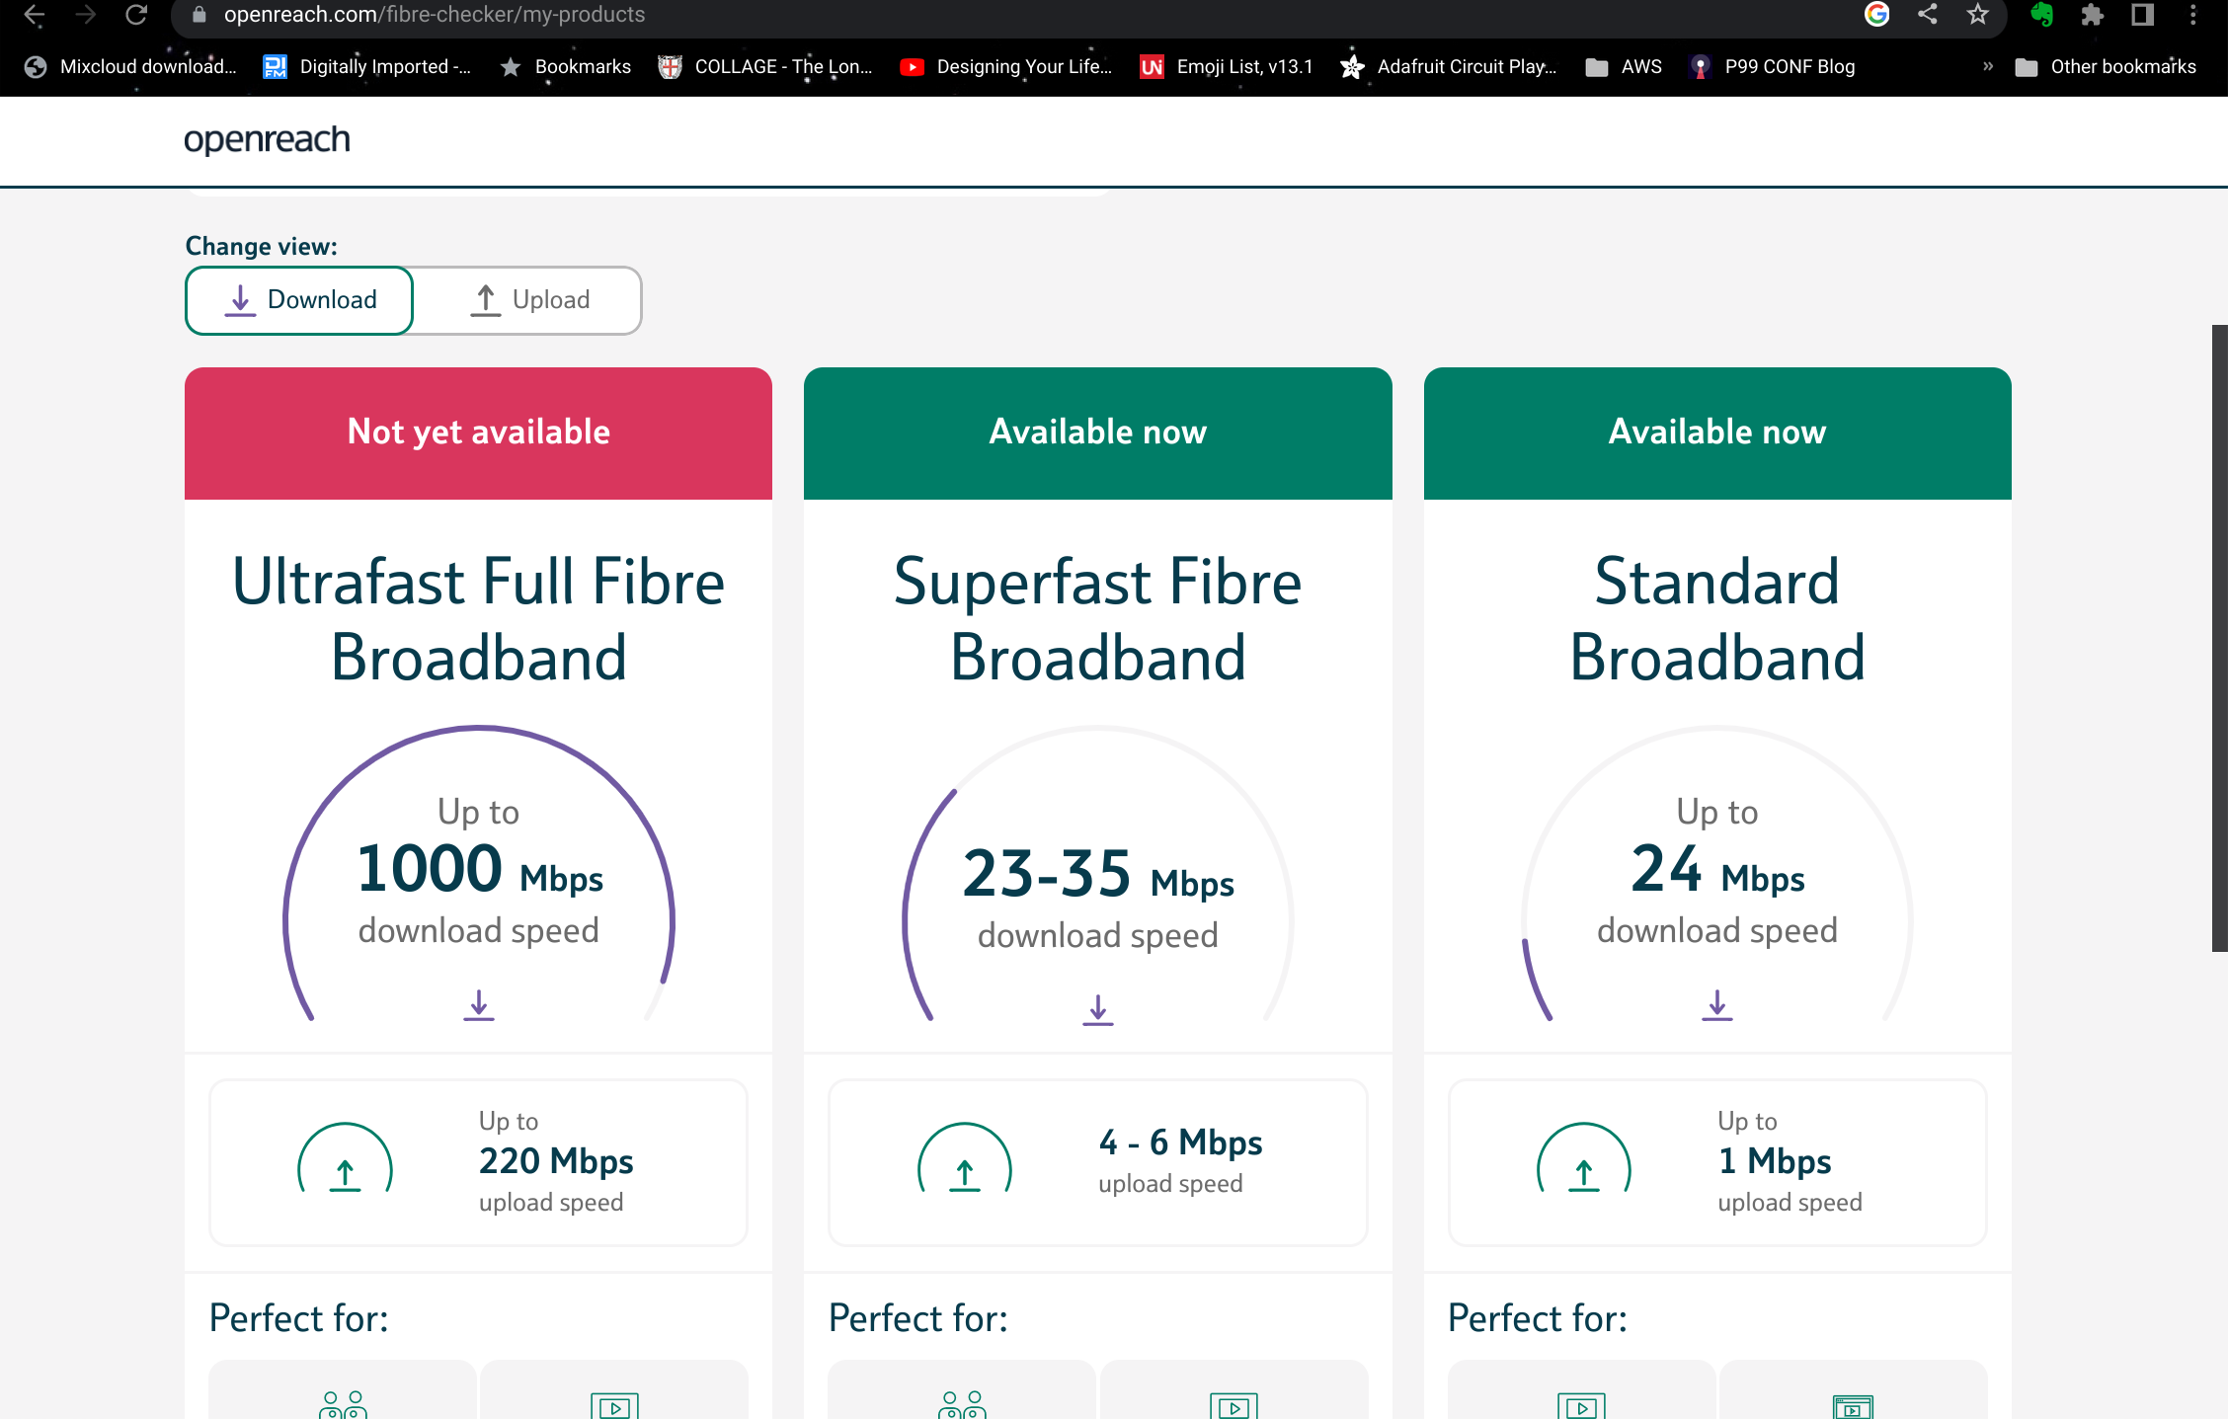The width and height of the screenshot is (2228, 1419).
Task: Open the P99 CONF Blog bookmark
Action: pos(1773,66)
